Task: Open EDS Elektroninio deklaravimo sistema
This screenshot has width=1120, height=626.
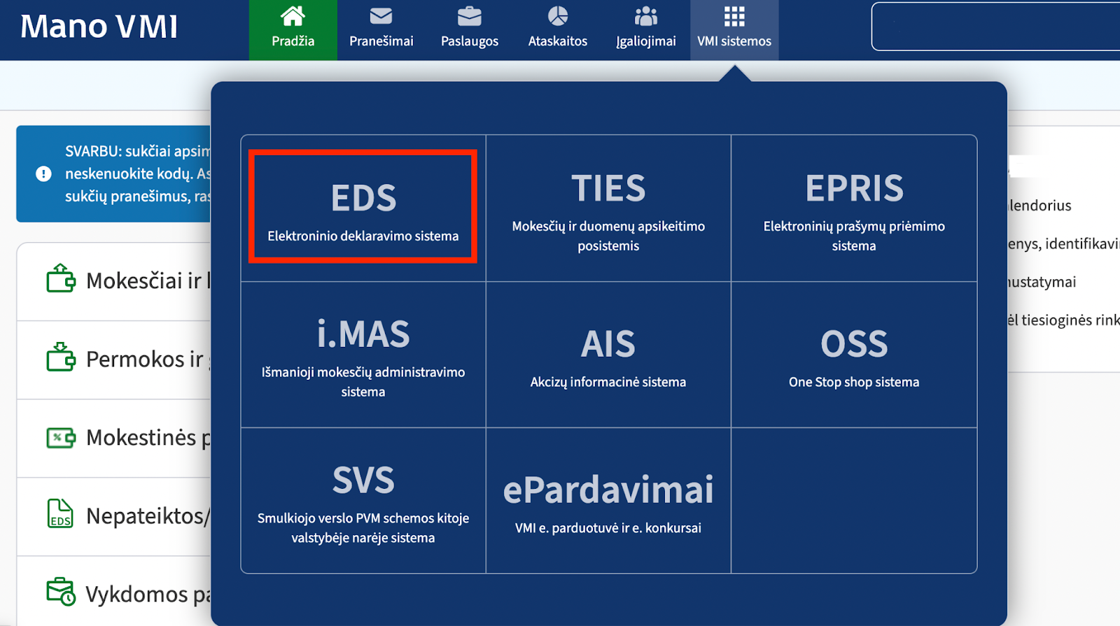Action: (x=363, y=208)
